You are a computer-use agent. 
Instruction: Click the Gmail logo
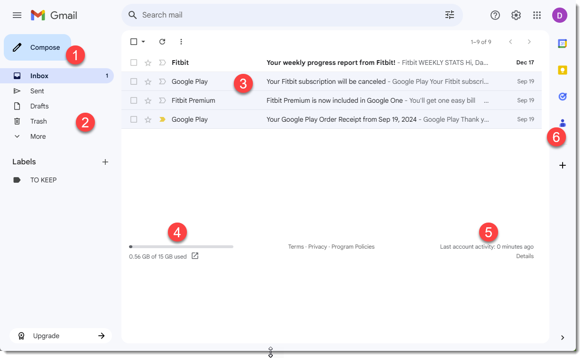pyautogui.click(x=54, y=15)
